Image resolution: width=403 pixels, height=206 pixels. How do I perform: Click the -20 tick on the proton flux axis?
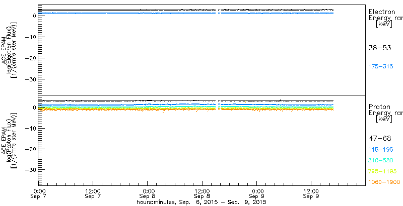click(30, 149)
